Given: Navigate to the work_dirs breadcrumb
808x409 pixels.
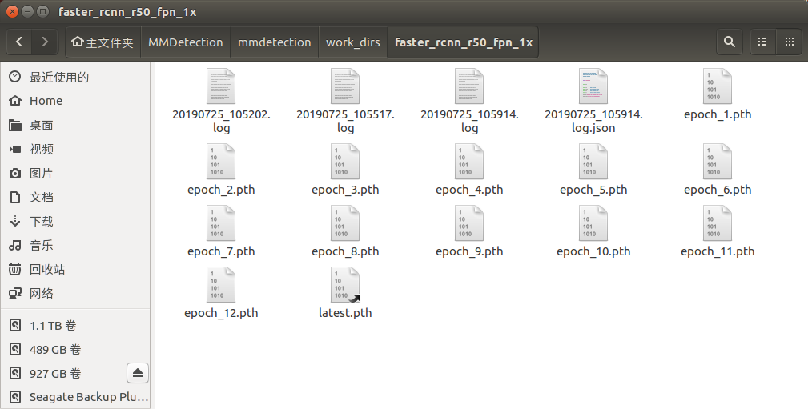Looking at the screenshot, I should [353, 42].
